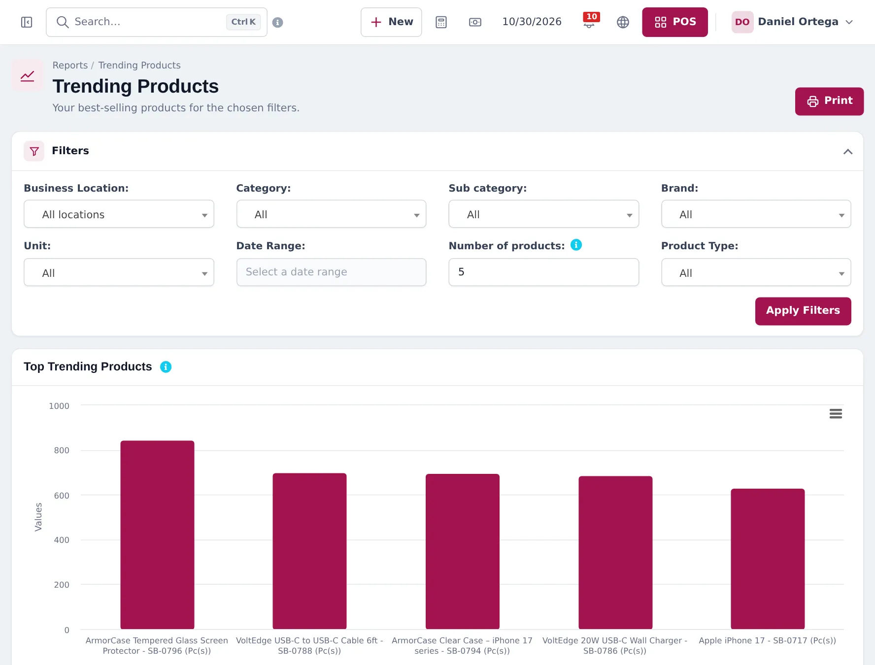Open the Unit dropdown
The width and height of the screenshot is (875, 665).
click(x=119, y=272)
